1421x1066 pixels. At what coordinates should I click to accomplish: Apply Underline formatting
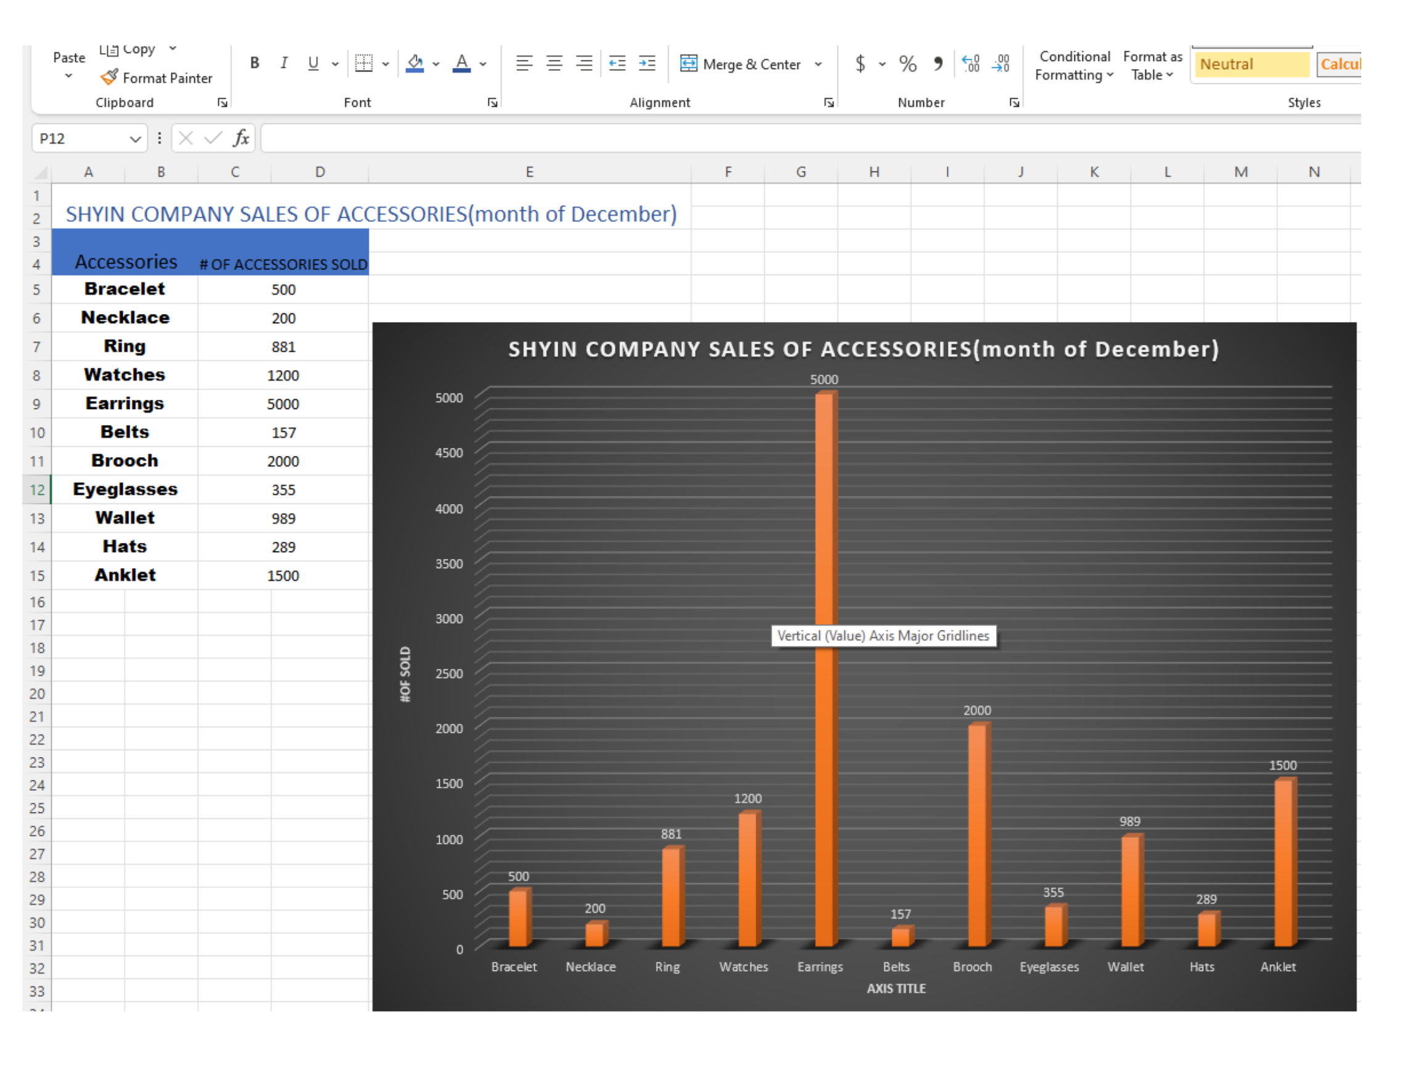(x=313, y=63)
